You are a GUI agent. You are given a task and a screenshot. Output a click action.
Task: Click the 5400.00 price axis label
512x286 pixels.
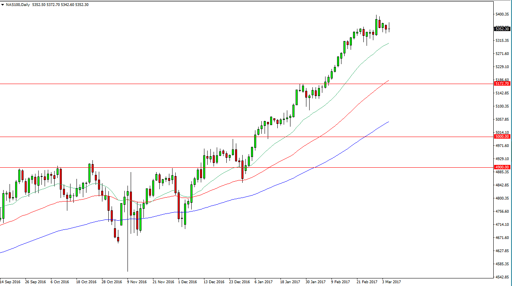coord(502,14)
